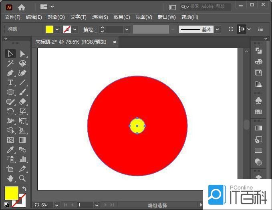Open the zoom level 76.6% dropdown
The height and width of the screenshot is (210, 272).
[55, 205]
